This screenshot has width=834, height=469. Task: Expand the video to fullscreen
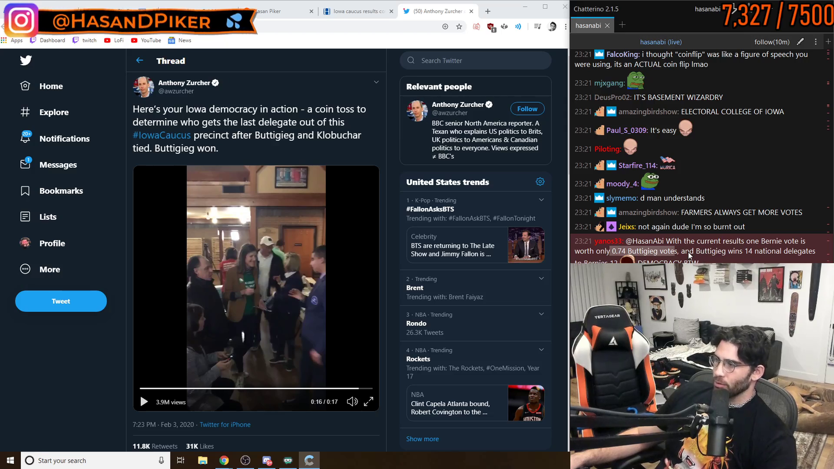[369, 401]
